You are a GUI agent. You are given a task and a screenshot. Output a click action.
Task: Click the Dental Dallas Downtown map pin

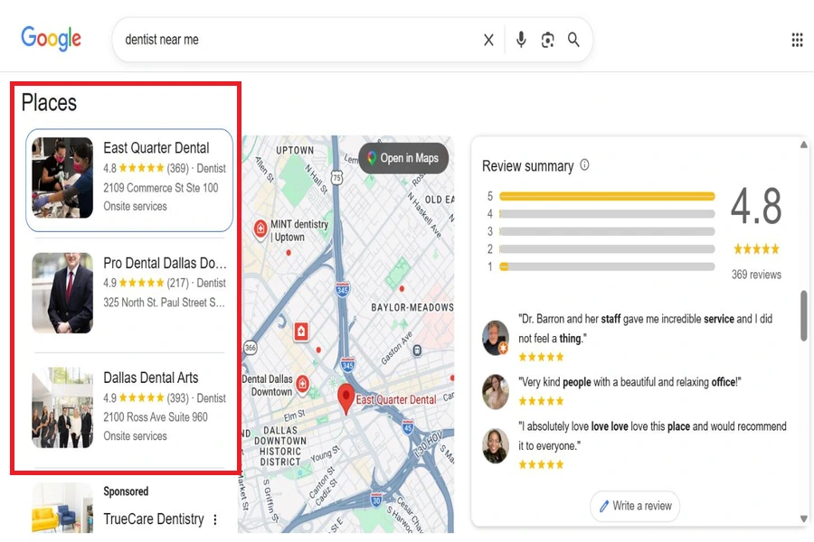(x=302, y=384)
